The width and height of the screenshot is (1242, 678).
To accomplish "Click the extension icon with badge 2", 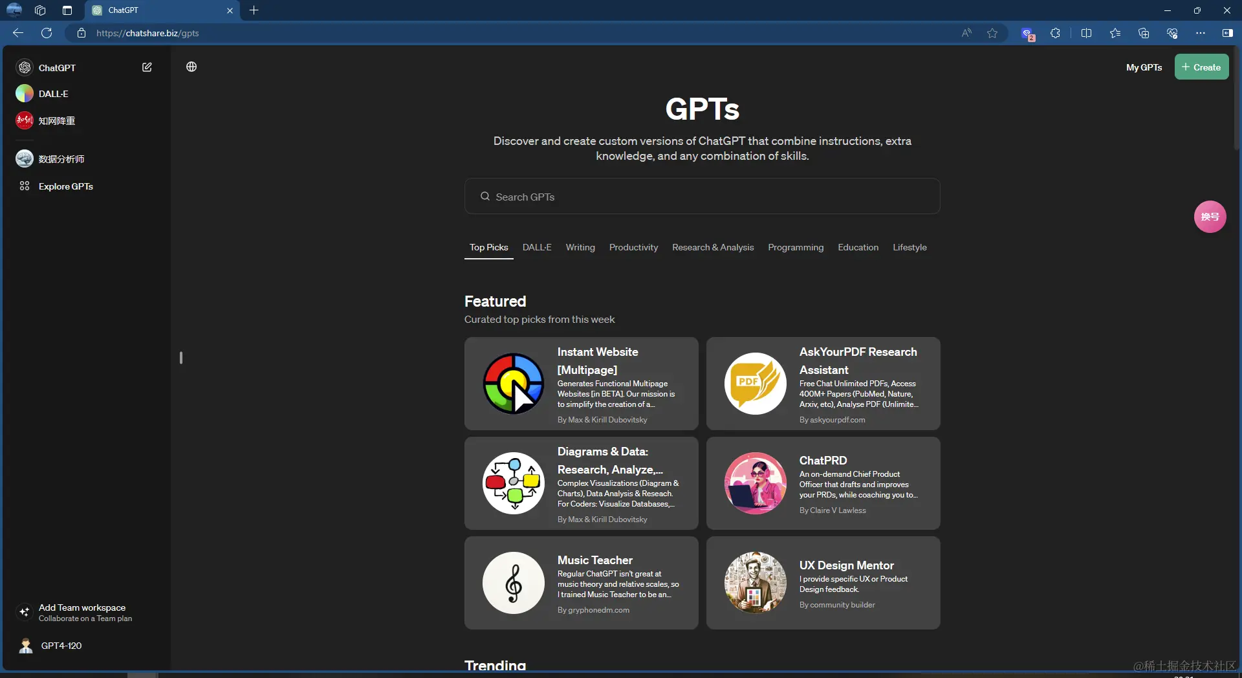I will coord(1027,34).
